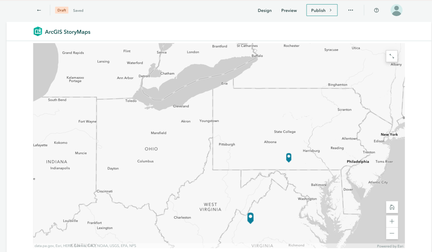Expand the map to fullscreen
432x252 pixels.
(392, 56)
